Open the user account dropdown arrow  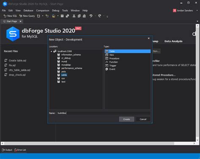(x=197, y=10)
